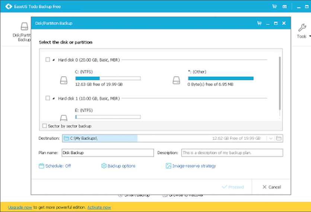Click the disk list vertical scrollbar
This screenshot has height=212, width=311.
[280, 84]
